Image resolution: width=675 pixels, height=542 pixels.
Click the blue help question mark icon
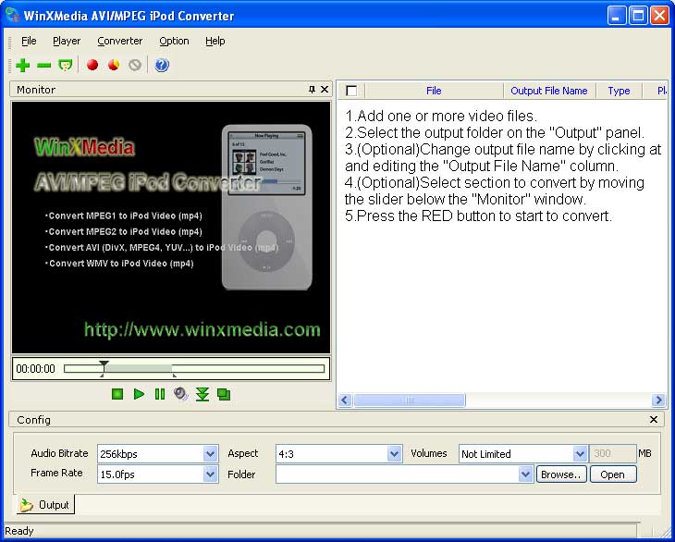pyautogui.click(x=162, y=66)
